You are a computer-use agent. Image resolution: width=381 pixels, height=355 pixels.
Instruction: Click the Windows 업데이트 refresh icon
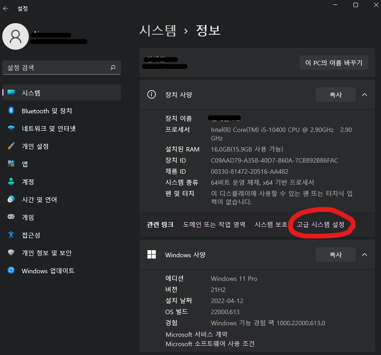(11, 270)
